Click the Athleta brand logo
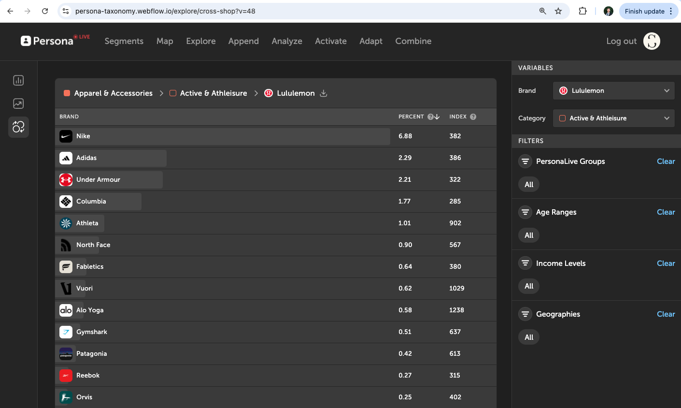This screenshot has height=408, width=681. (x=66, y=223)
